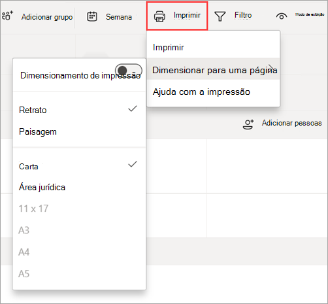Choose the A5 paper size
The image size is (328, 304).
point(79,274)
